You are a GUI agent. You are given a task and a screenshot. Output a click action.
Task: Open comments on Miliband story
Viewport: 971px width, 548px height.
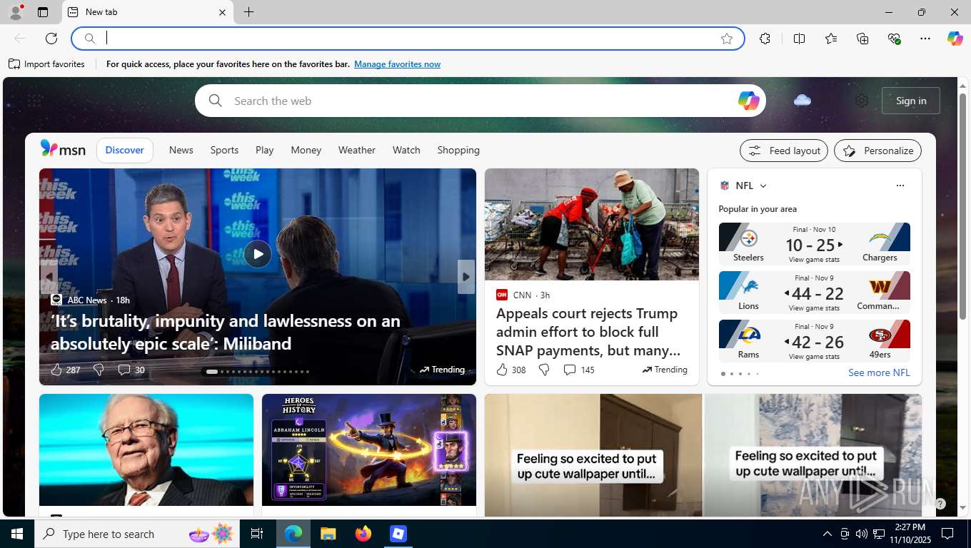point(131,370)
